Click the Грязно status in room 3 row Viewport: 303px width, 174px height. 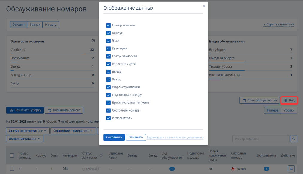tap(238, 169)
